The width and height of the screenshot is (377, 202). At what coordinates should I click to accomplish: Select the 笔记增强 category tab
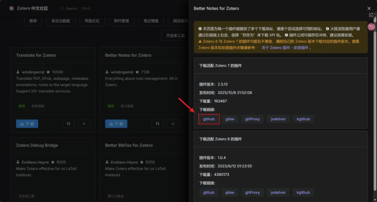pyautogui.click(x=151, y=21)
